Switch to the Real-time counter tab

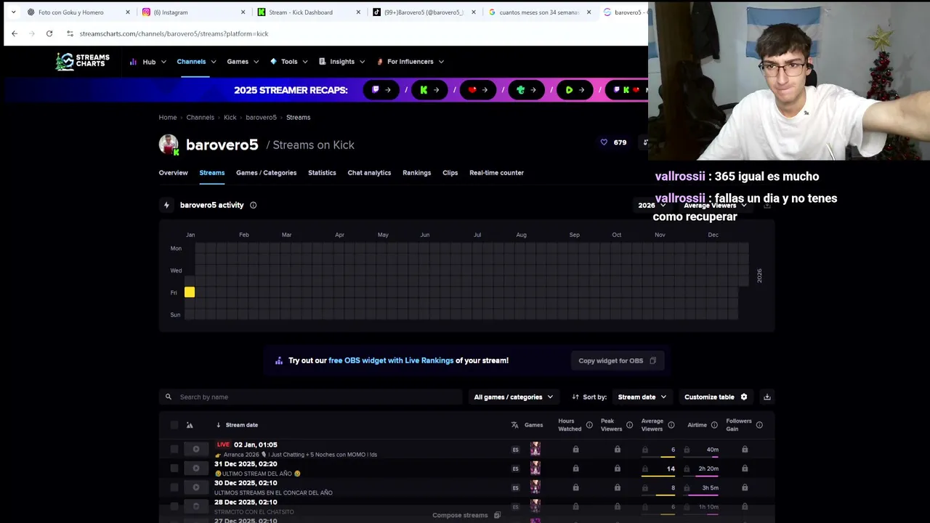[x=496, y=173]
